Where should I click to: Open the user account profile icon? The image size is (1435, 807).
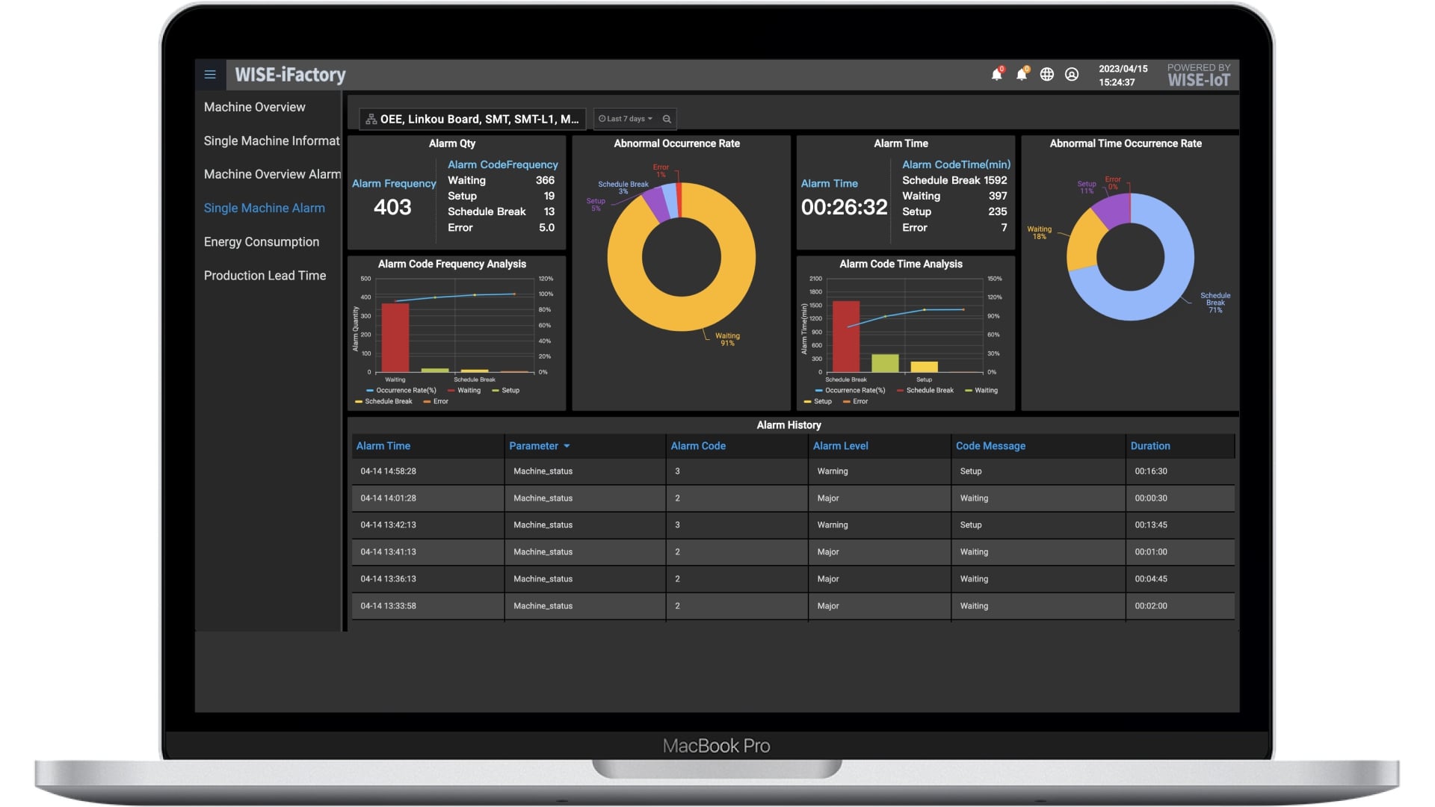pos(1072,75)
